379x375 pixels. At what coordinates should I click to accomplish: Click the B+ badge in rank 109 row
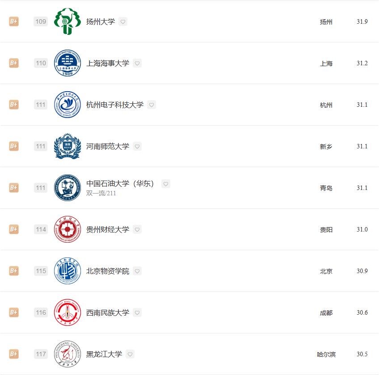(x=14, y=21)
